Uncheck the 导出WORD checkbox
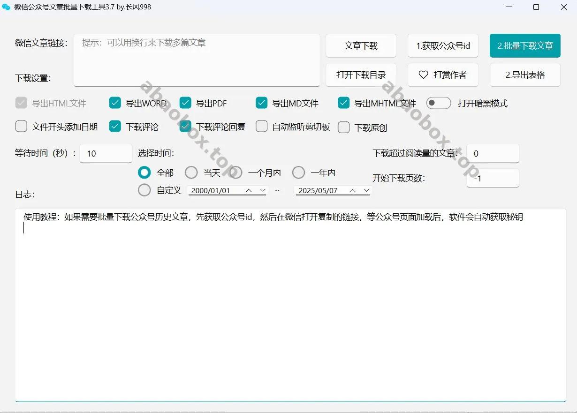Screen dimensions: 577x413 [x=115, y=103]
